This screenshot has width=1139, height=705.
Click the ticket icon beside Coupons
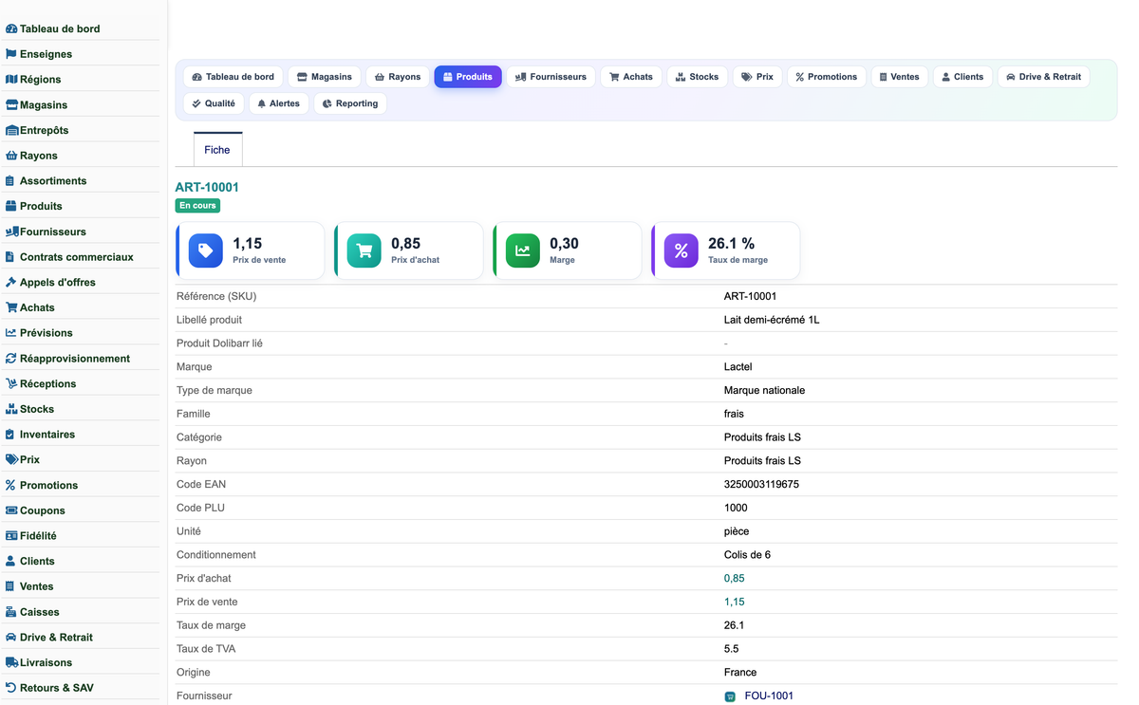click(x=11, y=510)
